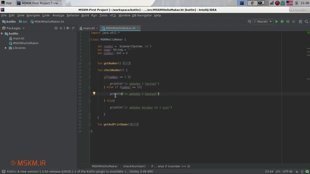Open the Analyze menu
Viewport: 310px width, 174px height.
58,15
